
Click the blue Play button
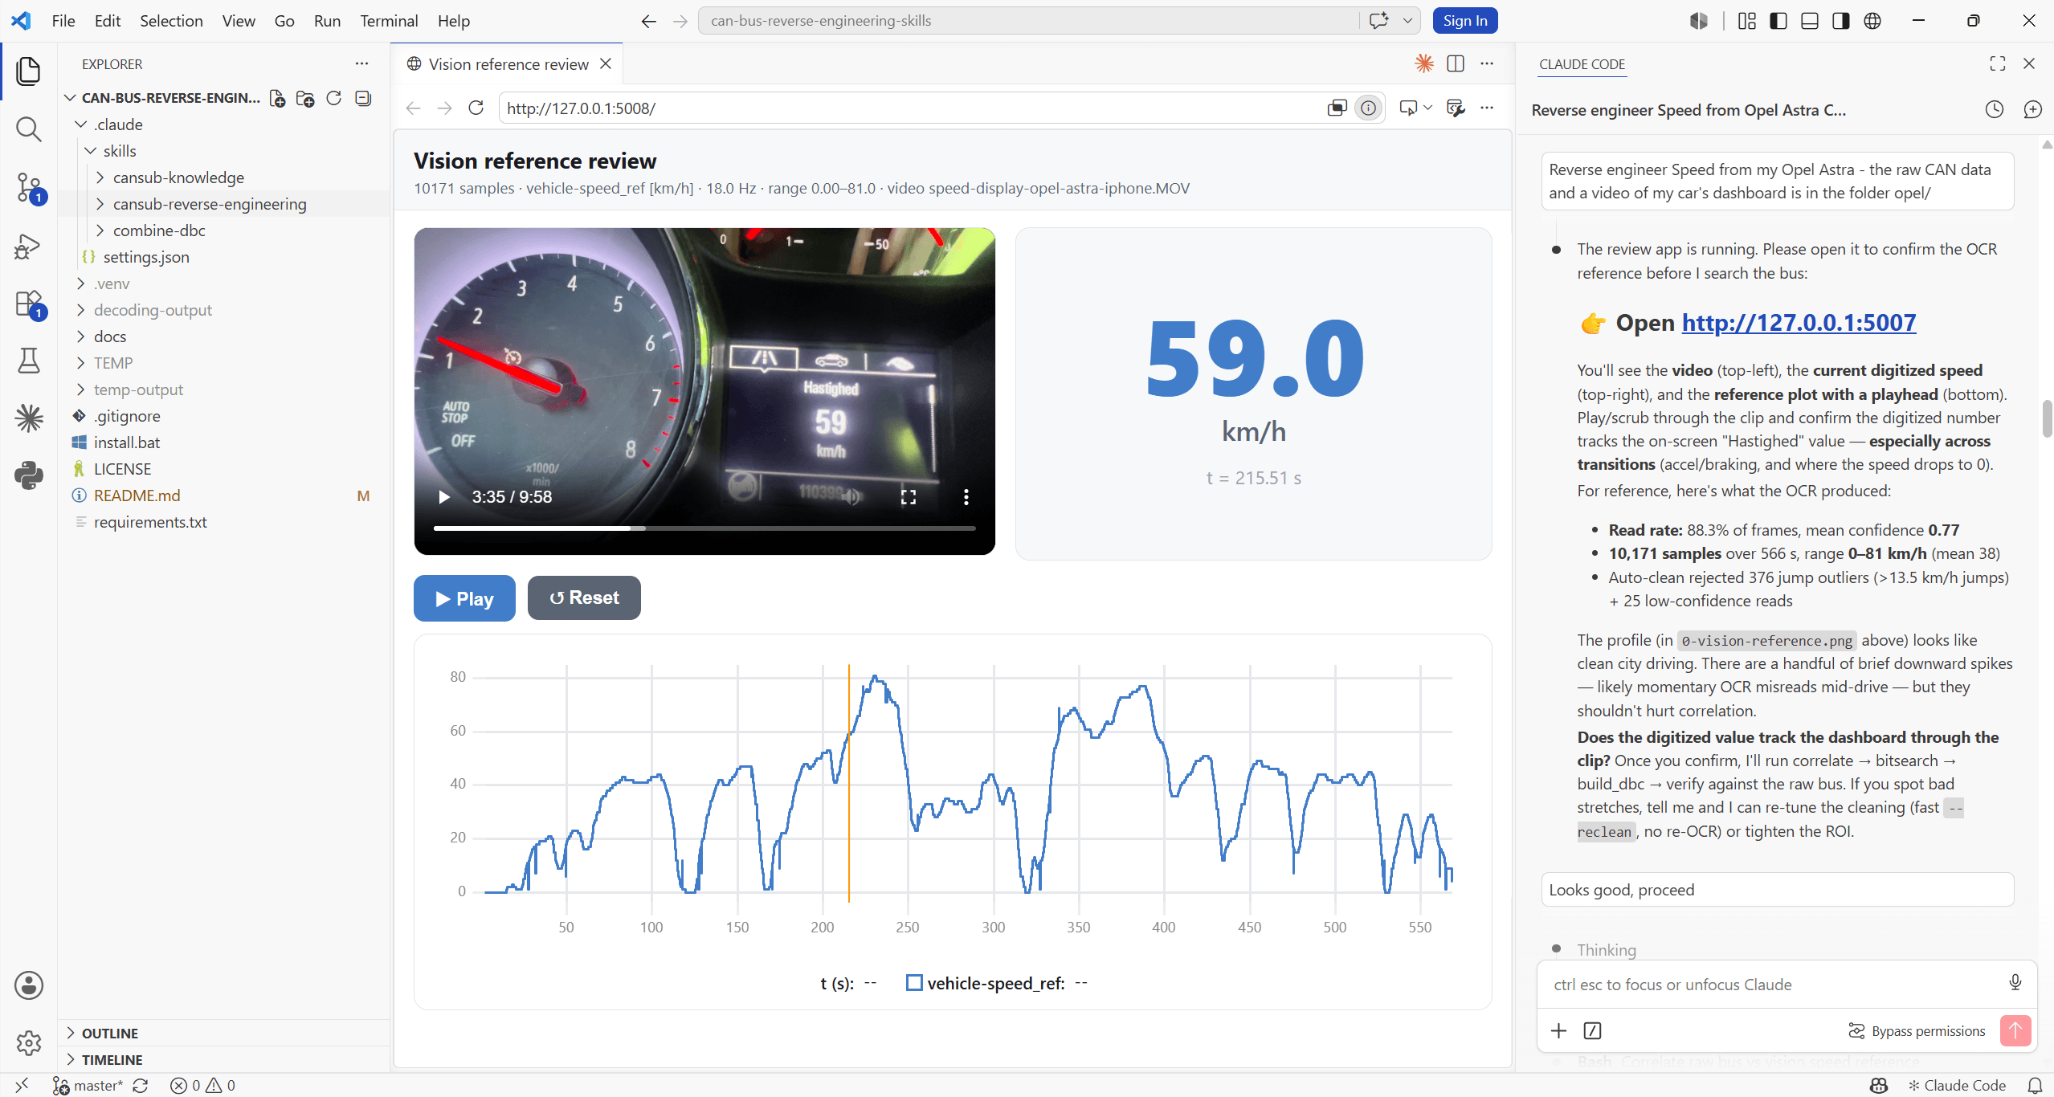[464, 598]
